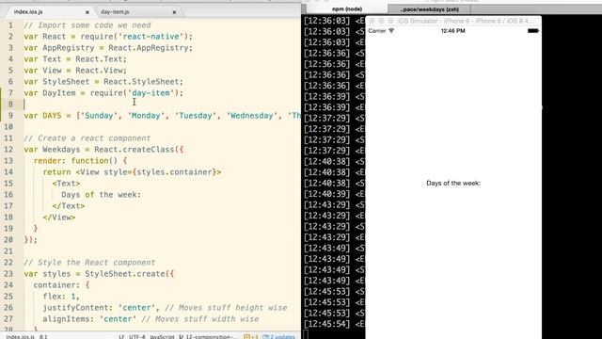The width and height of the screenshot is (602, 339).
Task: Click 'render: function()' on line 13
Action: tap(75, 161)
